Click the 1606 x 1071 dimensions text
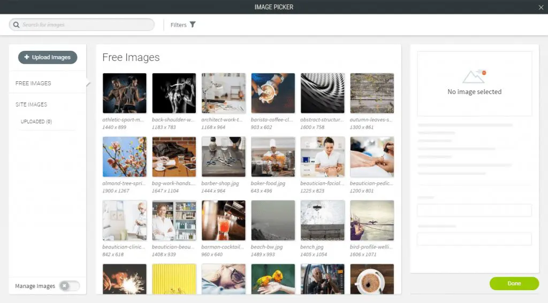548x303 pixels. coord(363,254)
